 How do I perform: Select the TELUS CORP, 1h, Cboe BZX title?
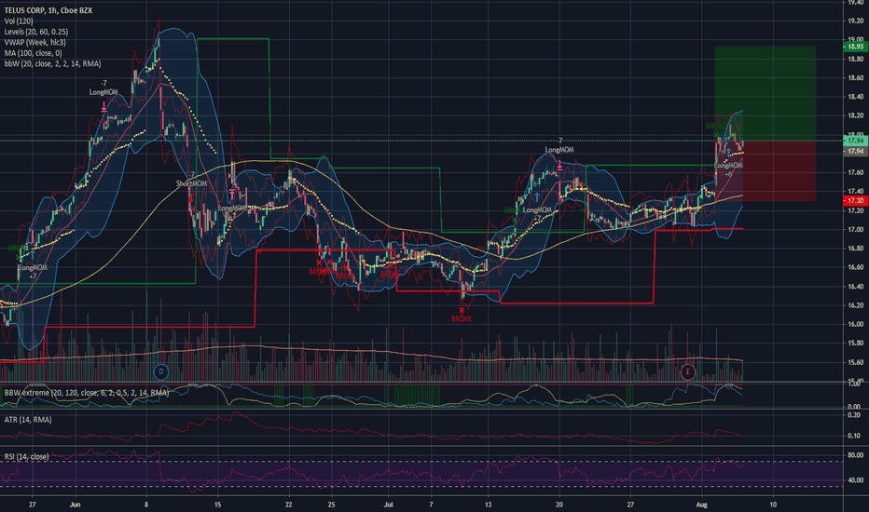click(x=48, y=10)
